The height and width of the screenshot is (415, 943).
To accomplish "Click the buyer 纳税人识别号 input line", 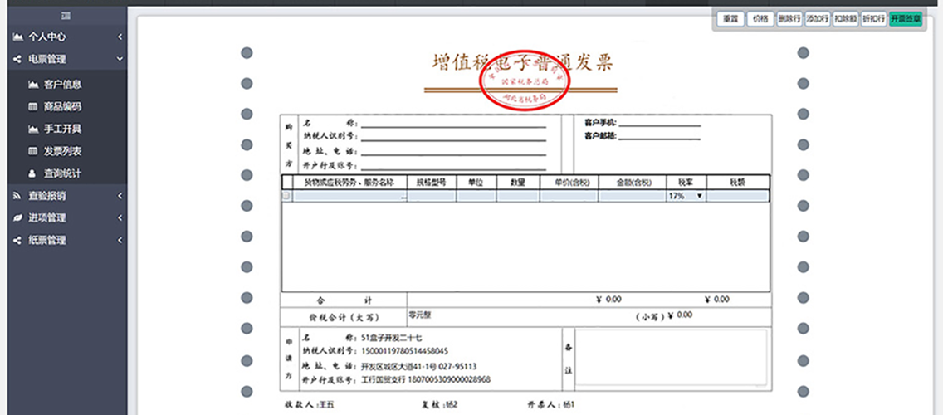I will (453, 136).
